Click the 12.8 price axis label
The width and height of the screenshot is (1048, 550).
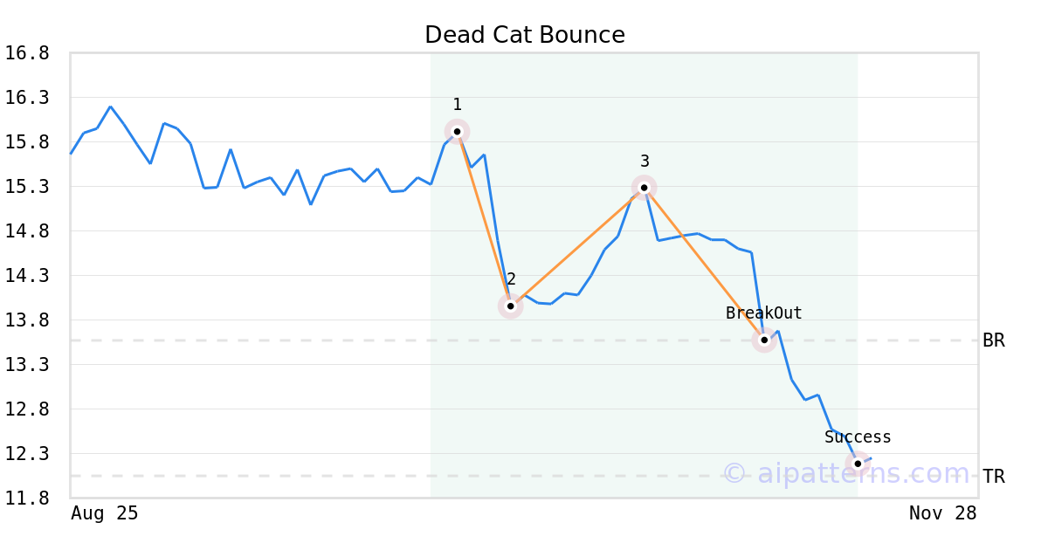pyautogui.click(x=26, y=409)
